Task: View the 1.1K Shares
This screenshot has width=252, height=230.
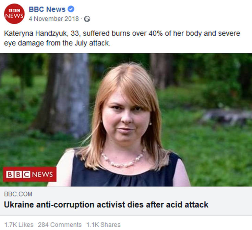Action: coord(103,225)
